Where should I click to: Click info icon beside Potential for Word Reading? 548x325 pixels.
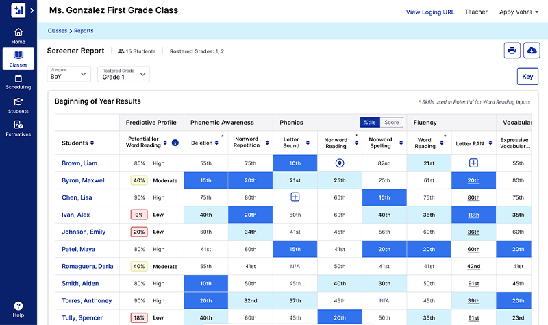[x=175, y=143]
